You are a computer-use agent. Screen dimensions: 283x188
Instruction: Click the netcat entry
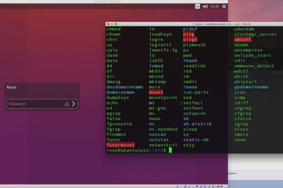click(158, 134)
